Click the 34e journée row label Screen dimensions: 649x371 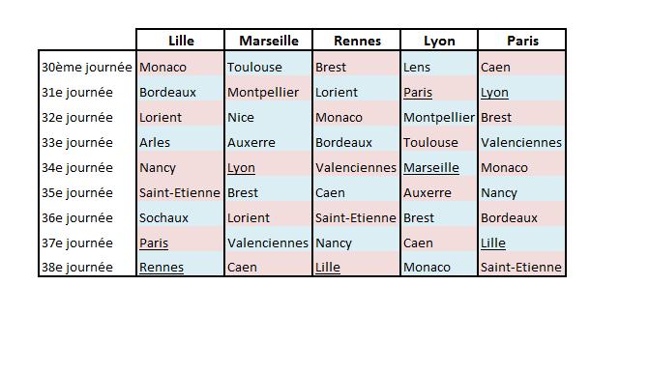click(77, 167)
